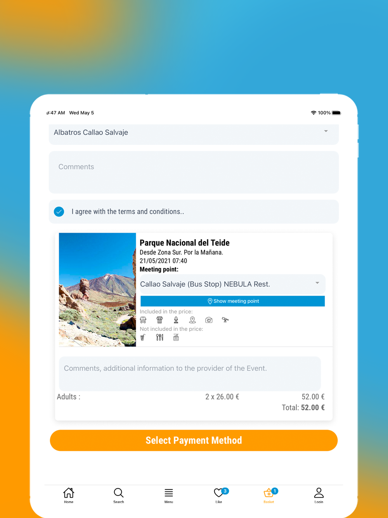The width and height of the screenshot is (388, 518).
Task: Click the bus transport included icon
Action: 143,320
